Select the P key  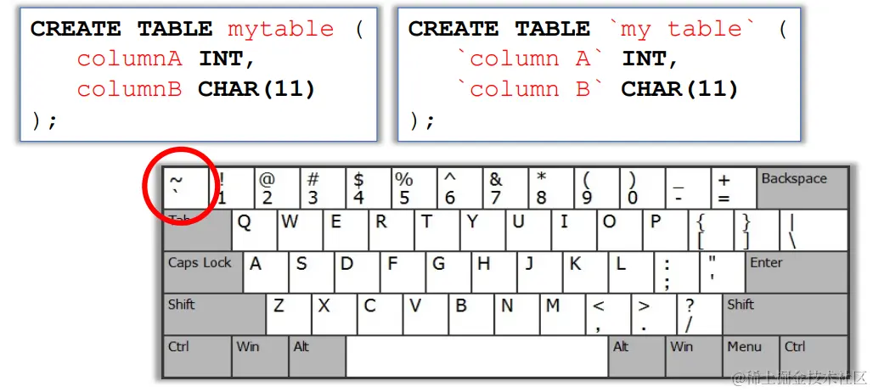[665, 230]
